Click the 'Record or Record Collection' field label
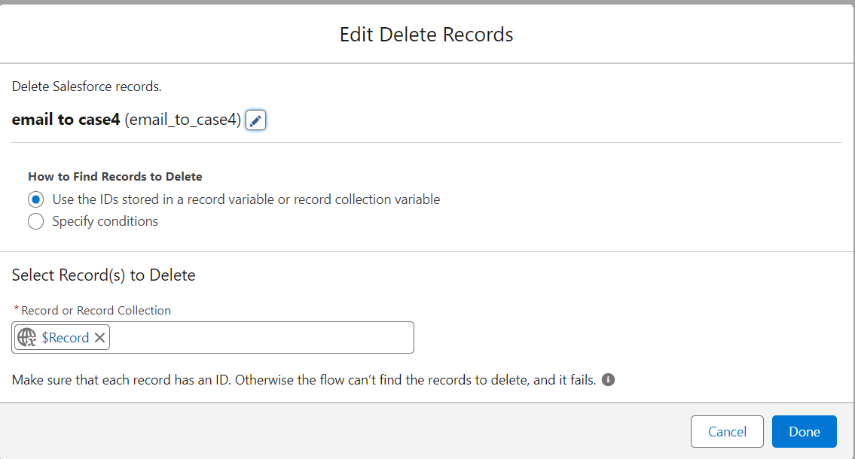This screenshot has width=855, height=459. tap(96, 310)
